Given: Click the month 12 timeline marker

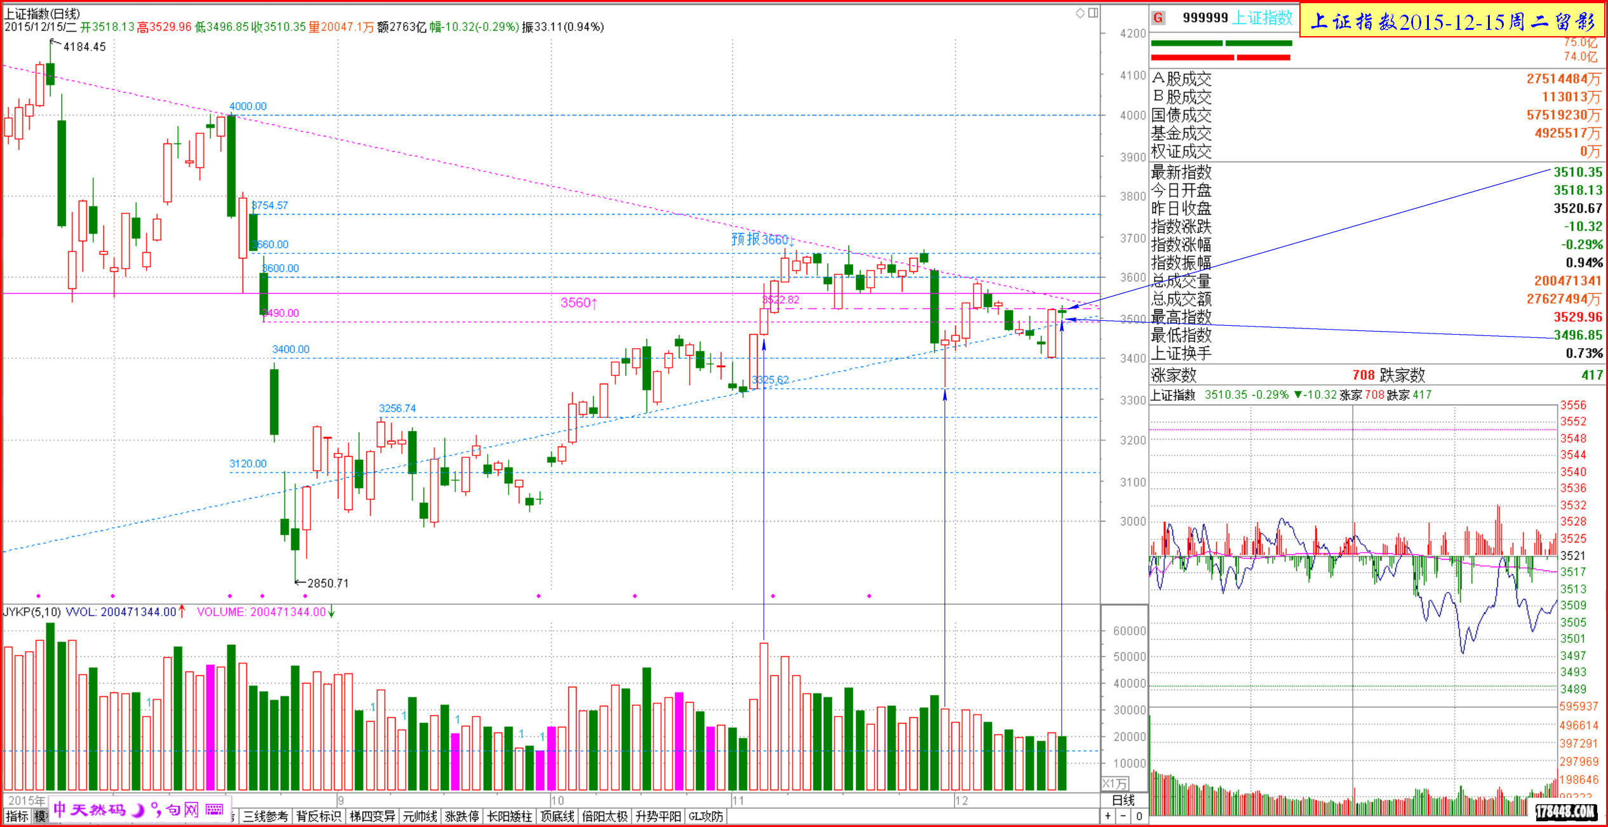Looking at the screenshot, I should coord(961,800).
